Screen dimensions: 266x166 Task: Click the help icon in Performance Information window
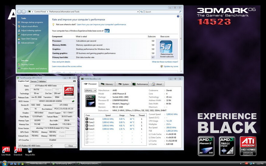pos(178,16)
